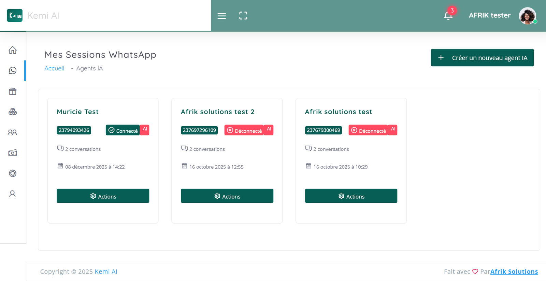Image resolution: width=546 pixels, height=281 pixels.
Task: Click Créer un nouveau agent IA button
Action: point(482,58)
